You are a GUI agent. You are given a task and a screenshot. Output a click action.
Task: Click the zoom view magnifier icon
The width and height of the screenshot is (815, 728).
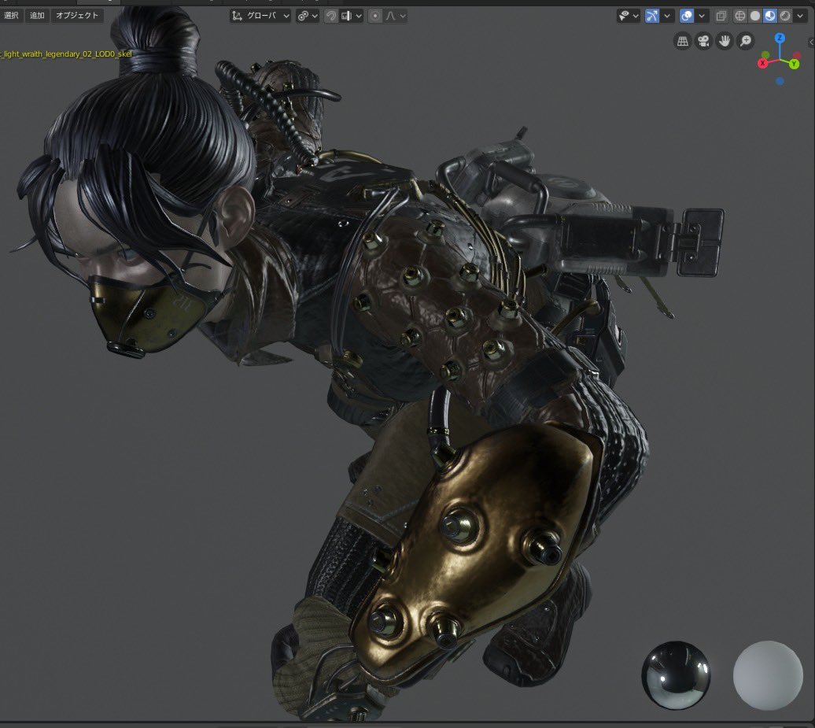pos(746,41)
